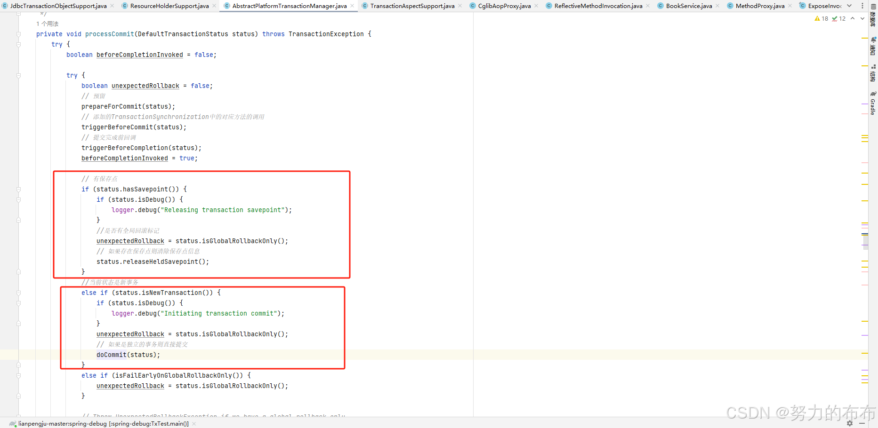Close the BookService.java tab

[717, 6]
